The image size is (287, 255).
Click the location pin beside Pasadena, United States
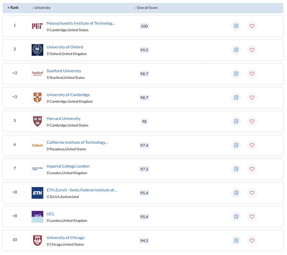click(48, 149)
